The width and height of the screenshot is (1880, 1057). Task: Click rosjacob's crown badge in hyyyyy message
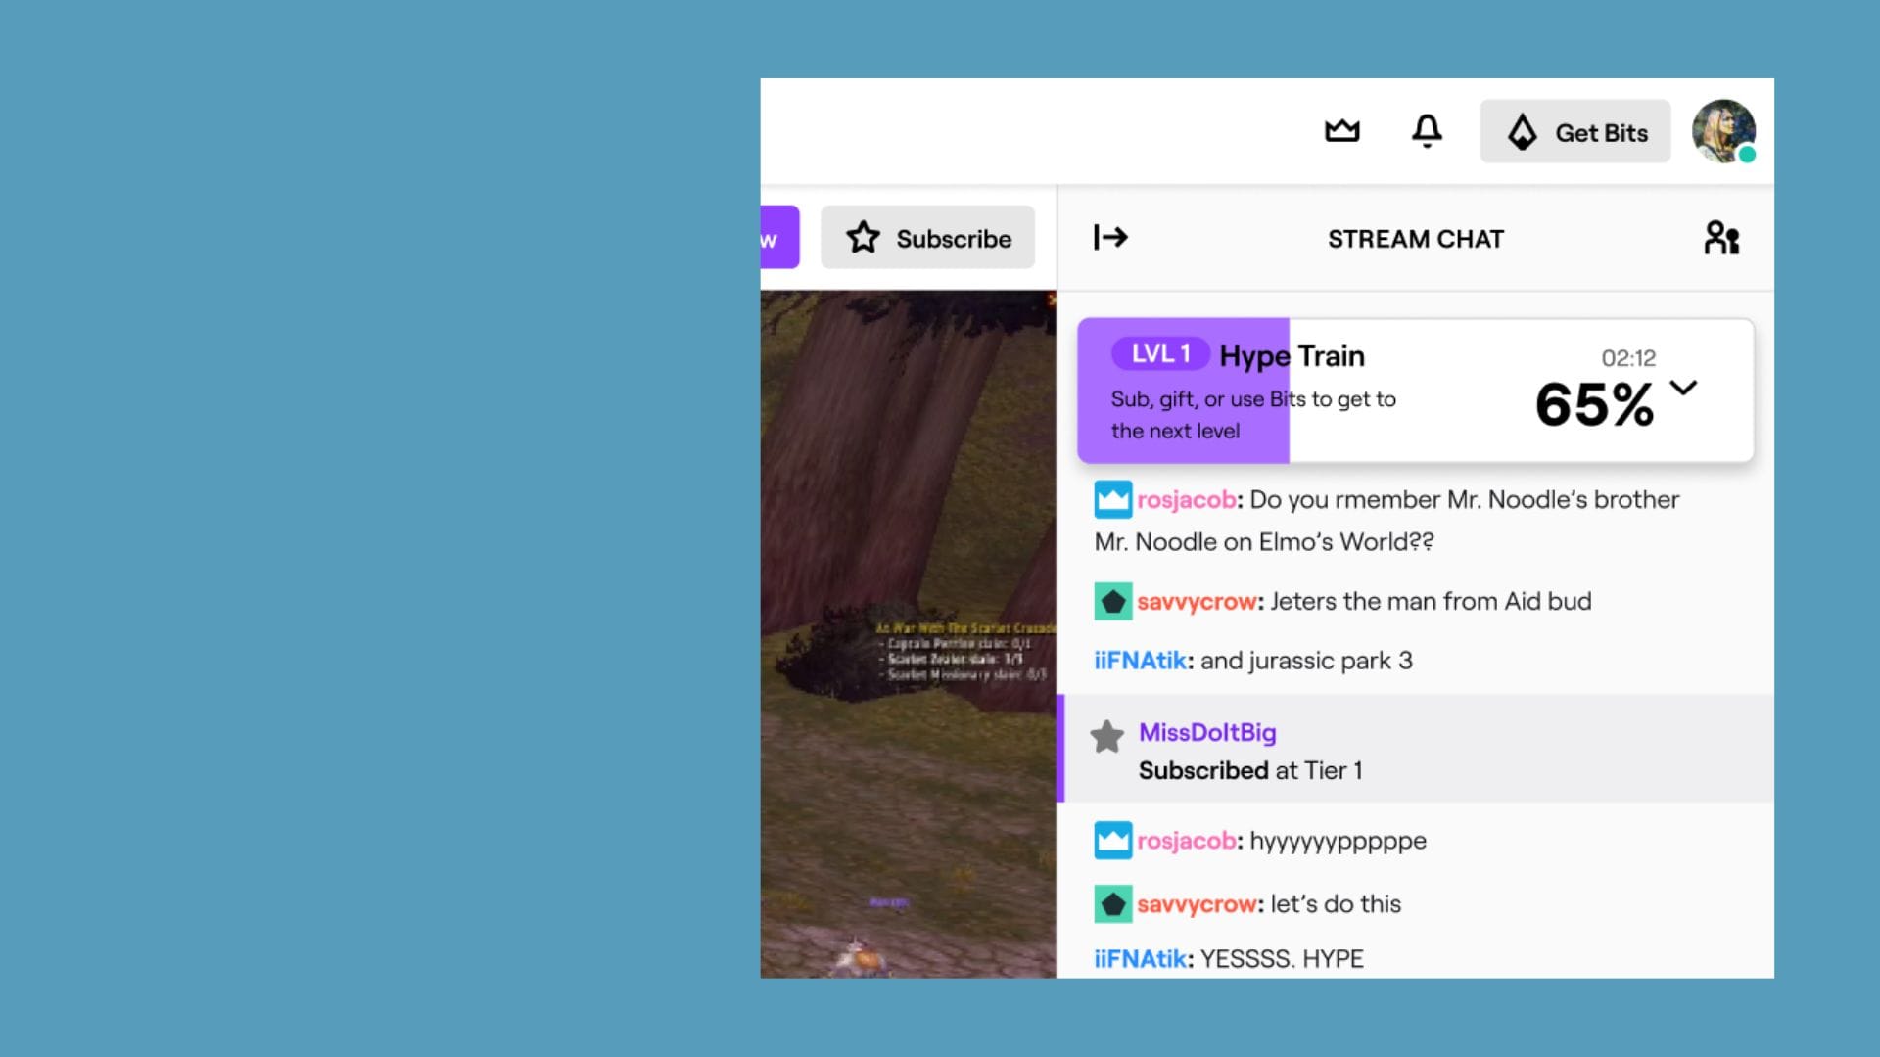coord(1112,841)
